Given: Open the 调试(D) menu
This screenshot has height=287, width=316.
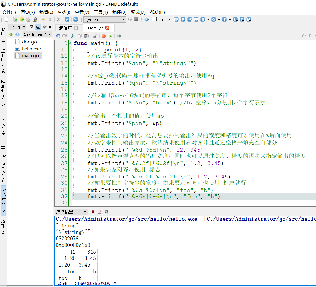Looking at the screenshot, I should pyautogui.click(x=138, y=12).
